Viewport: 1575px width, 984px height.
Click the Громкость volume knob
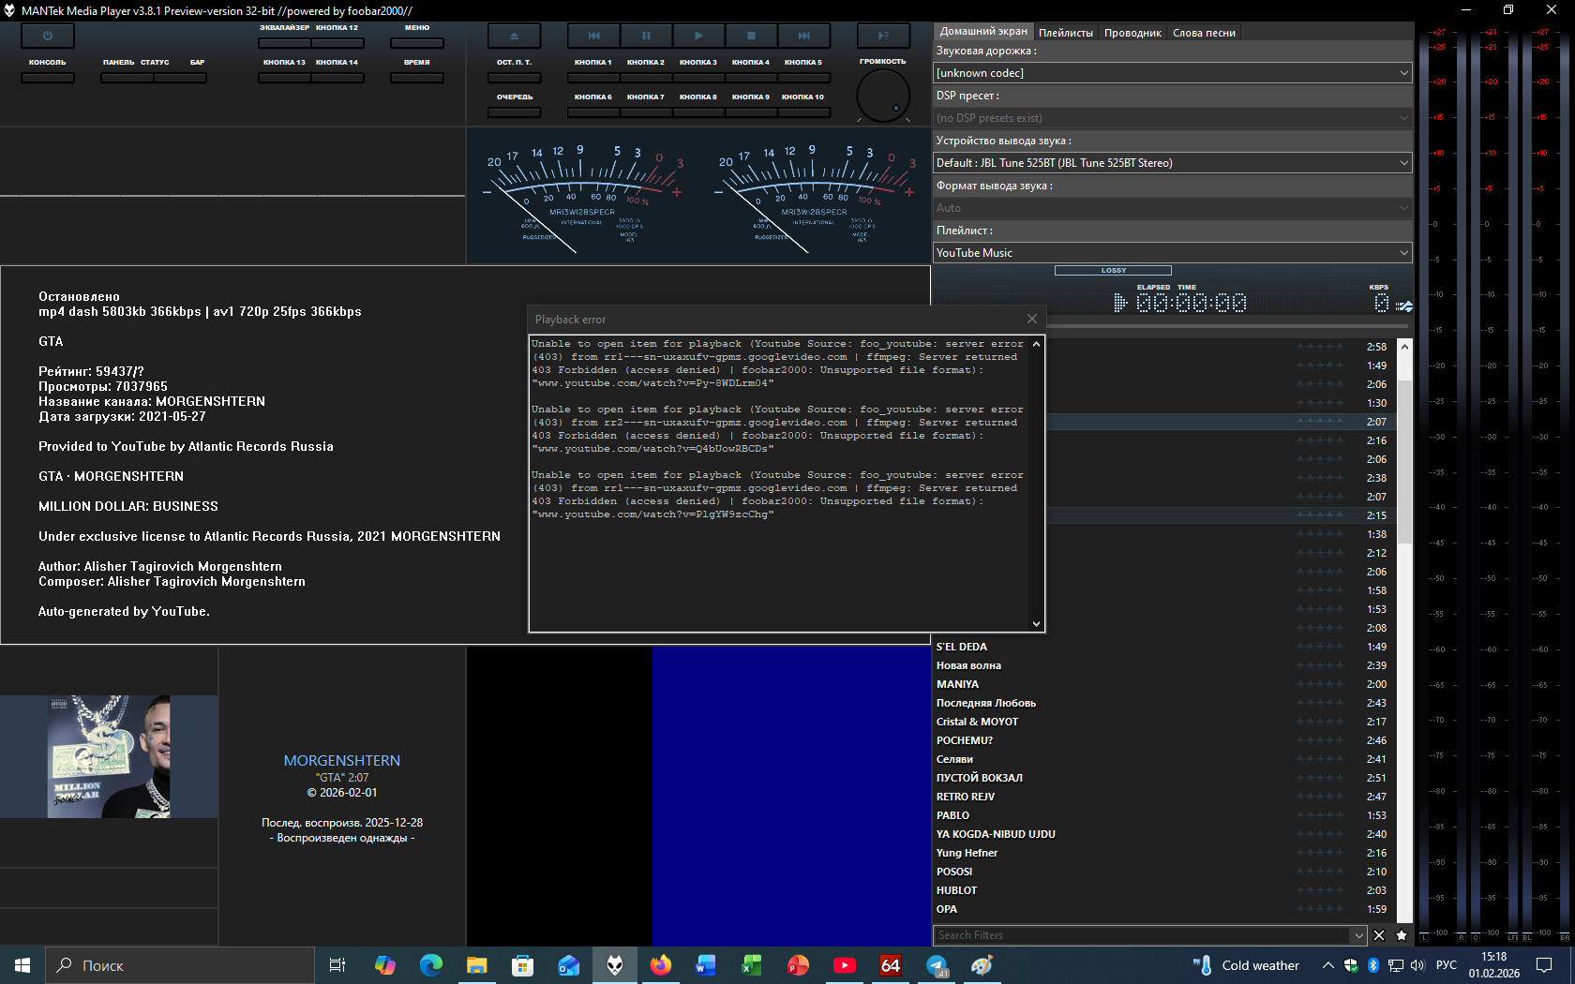883,96
